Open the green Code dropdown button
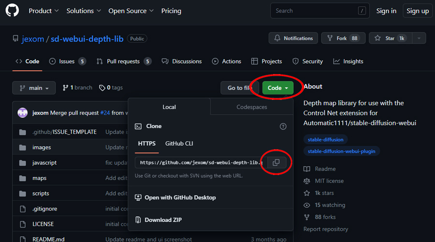The image size is (435, 242). coord(278,88)
